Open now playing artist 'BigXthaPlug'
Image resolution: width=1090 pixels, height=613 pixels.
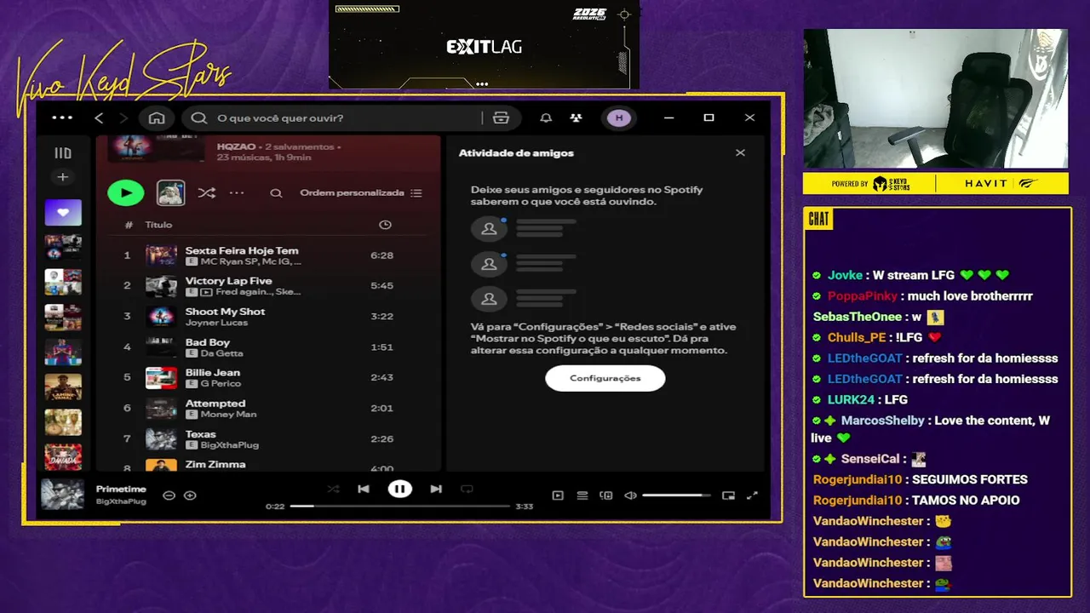pos(121,501)
